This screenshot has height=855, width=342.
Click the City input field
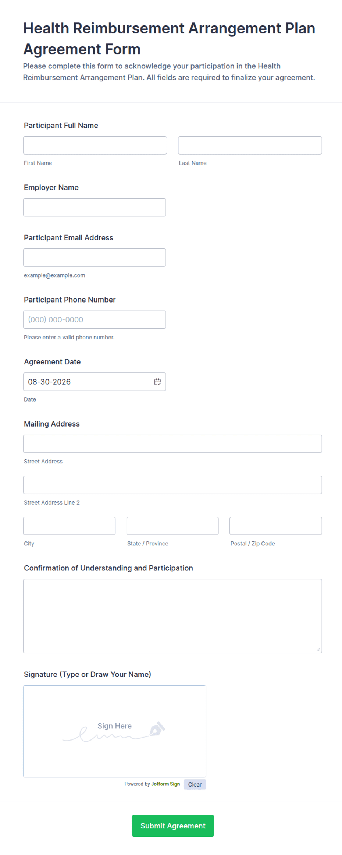tap(69, 526)
